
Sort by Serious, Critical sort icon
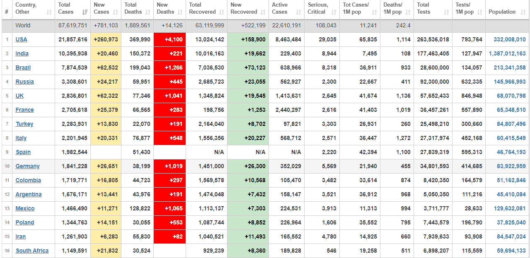pos(334,12)
